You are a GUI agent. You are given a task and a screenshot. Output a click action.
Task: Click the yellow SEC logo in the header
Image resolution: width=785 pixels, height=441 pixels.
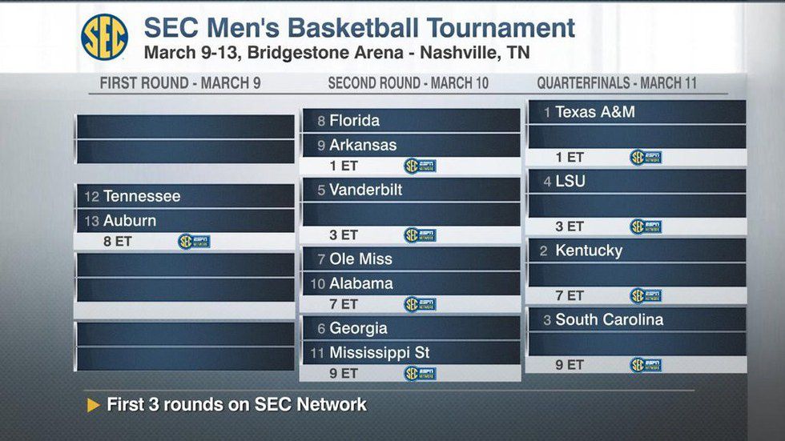[104, 37]
